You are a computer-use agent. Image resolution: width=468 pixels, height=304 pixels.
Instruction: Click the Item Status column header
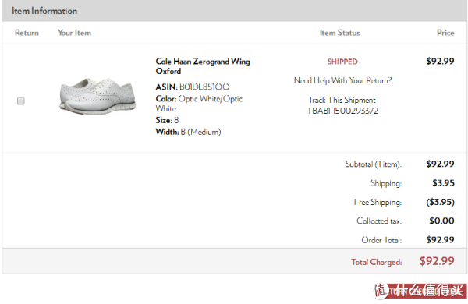pos(340,33)
